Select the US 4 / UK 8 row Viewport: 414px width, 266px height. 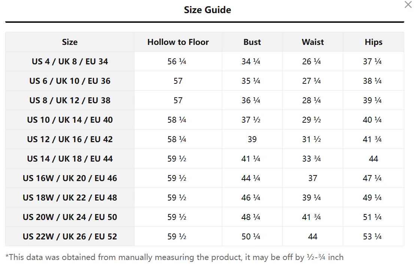70,62
